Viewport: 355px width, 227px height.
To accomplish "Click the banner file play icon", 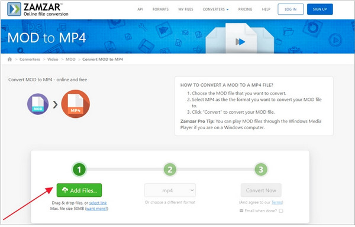I will click(x=240, y=42).
